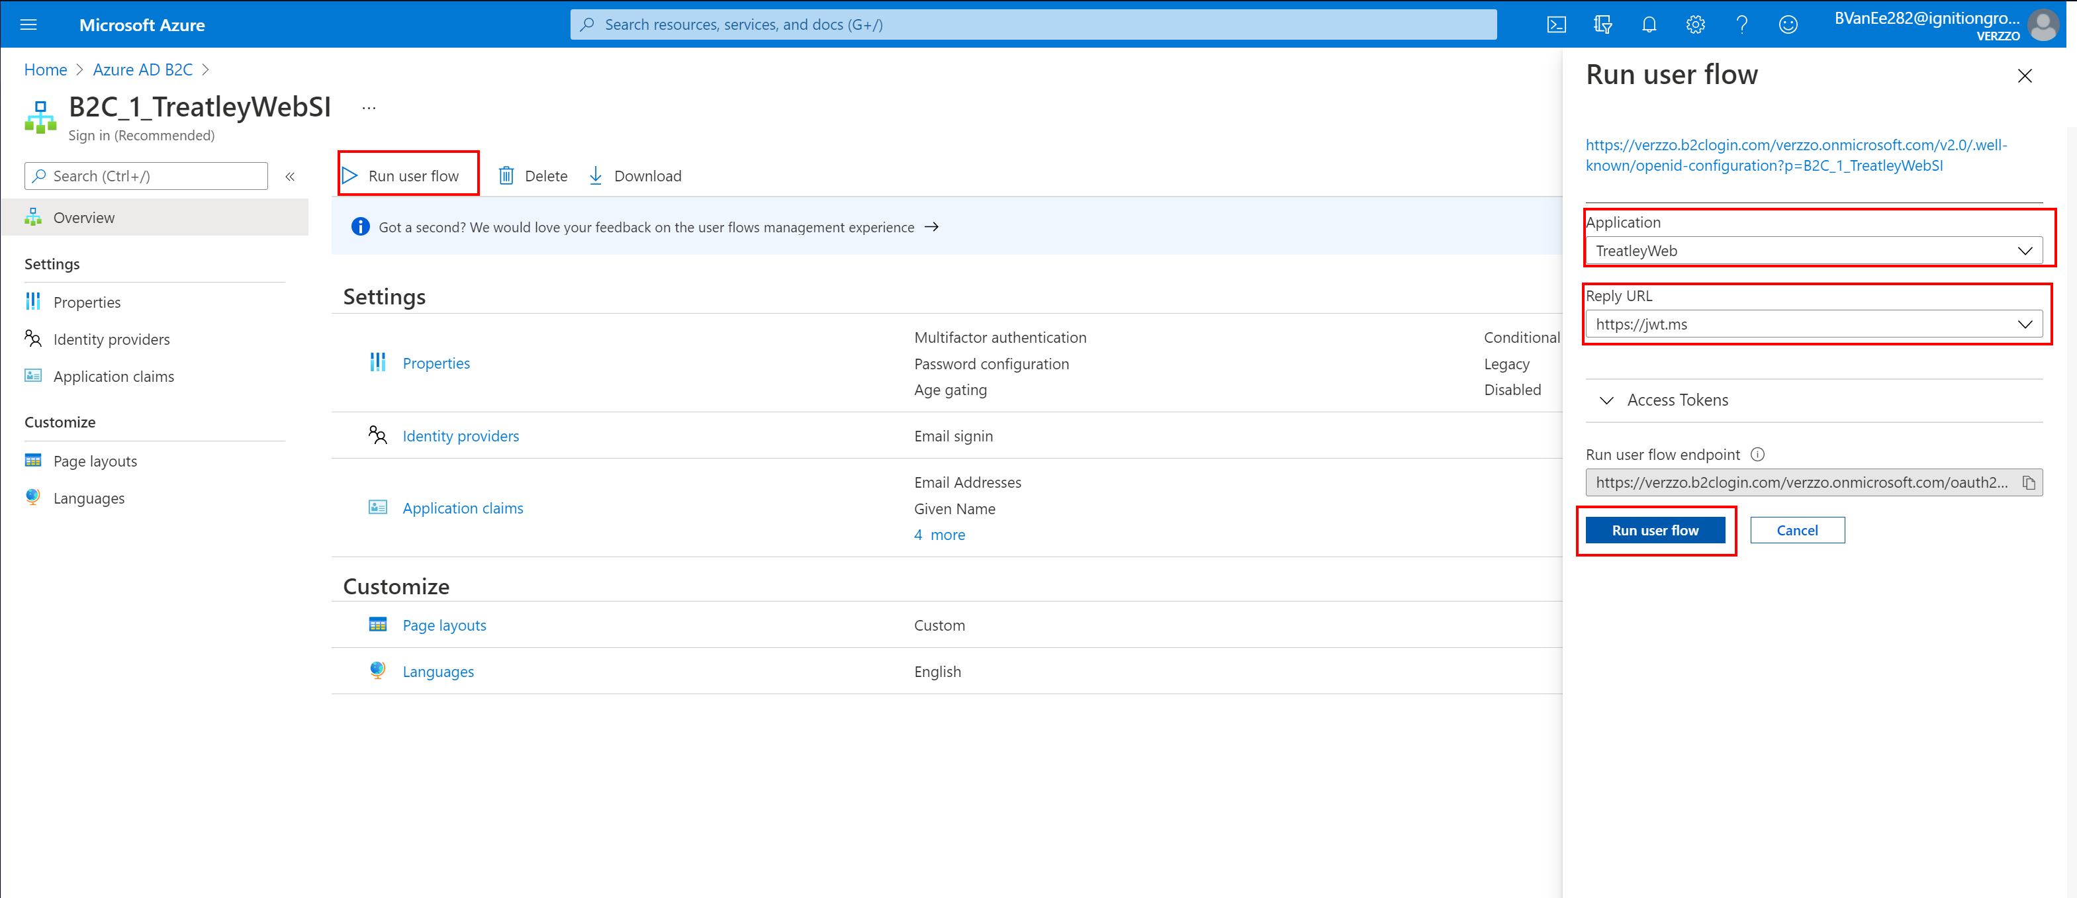2077x898 pixels.
Task: Click the sidebar Search (Ctrl+/) field
Action: tap(146, 176)
